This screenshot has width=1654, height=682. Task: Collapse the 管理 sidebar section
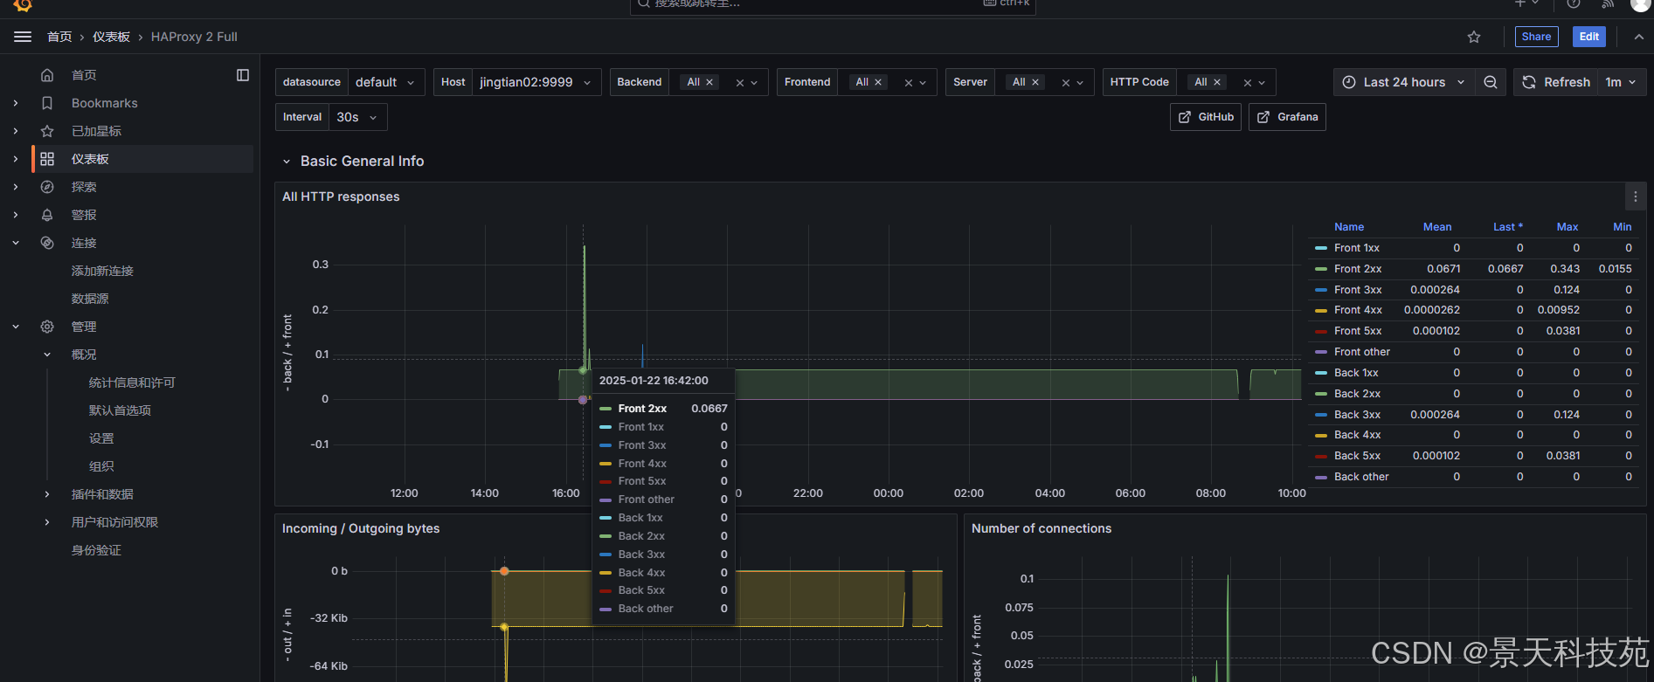click(16, 327)
